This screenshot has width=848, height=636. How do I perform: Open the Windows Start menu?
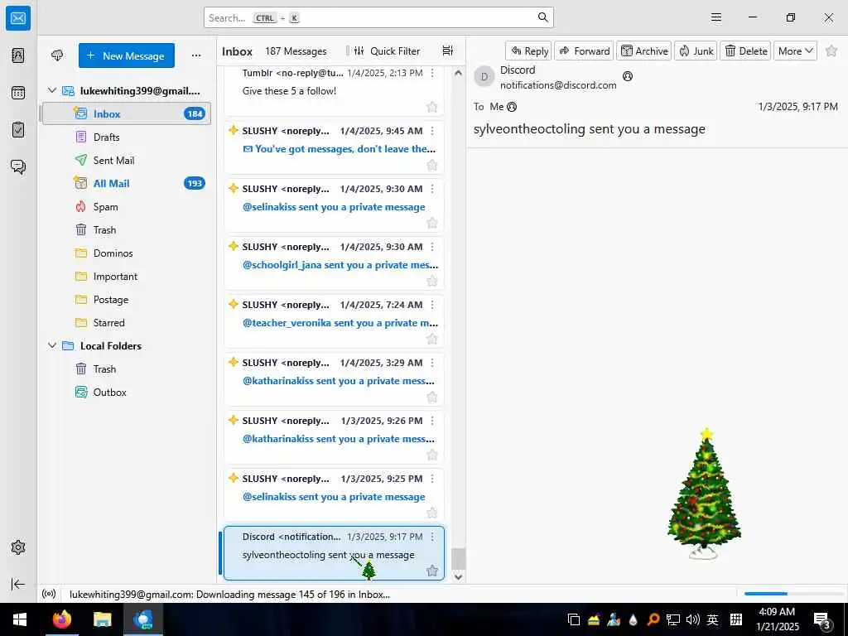(x=20, y=619)
